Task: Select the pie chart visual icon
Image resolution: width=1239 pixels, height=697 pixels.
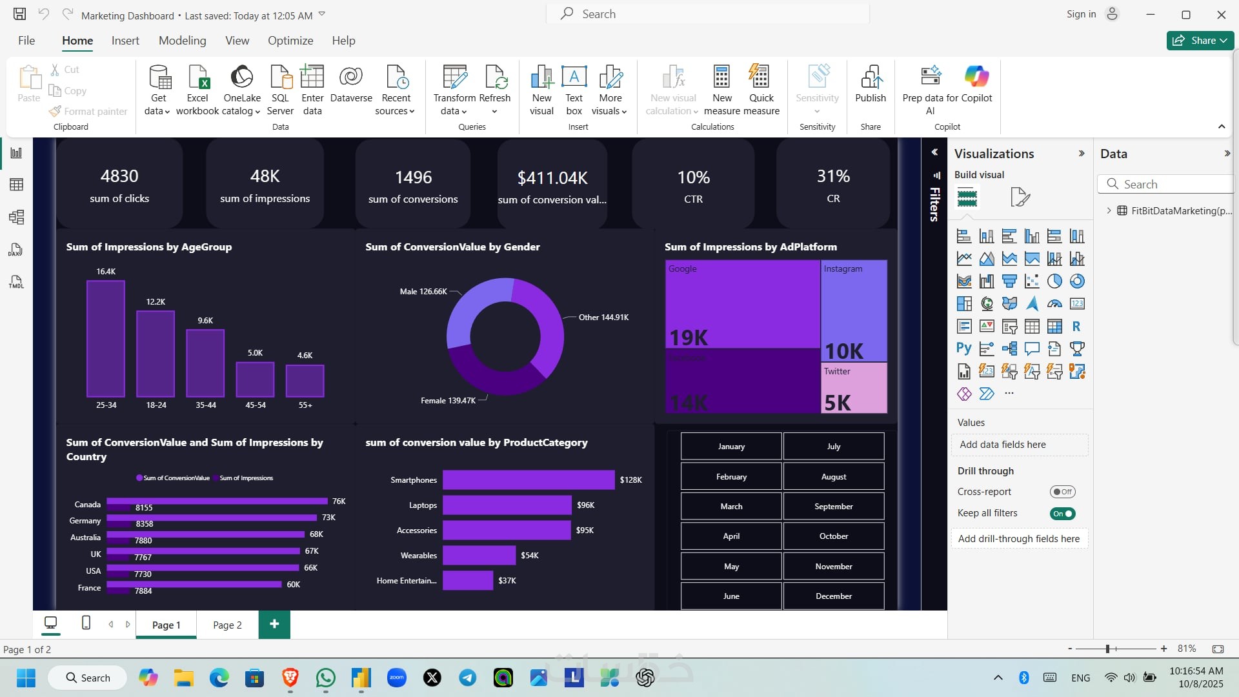Action: (1054, 281)
